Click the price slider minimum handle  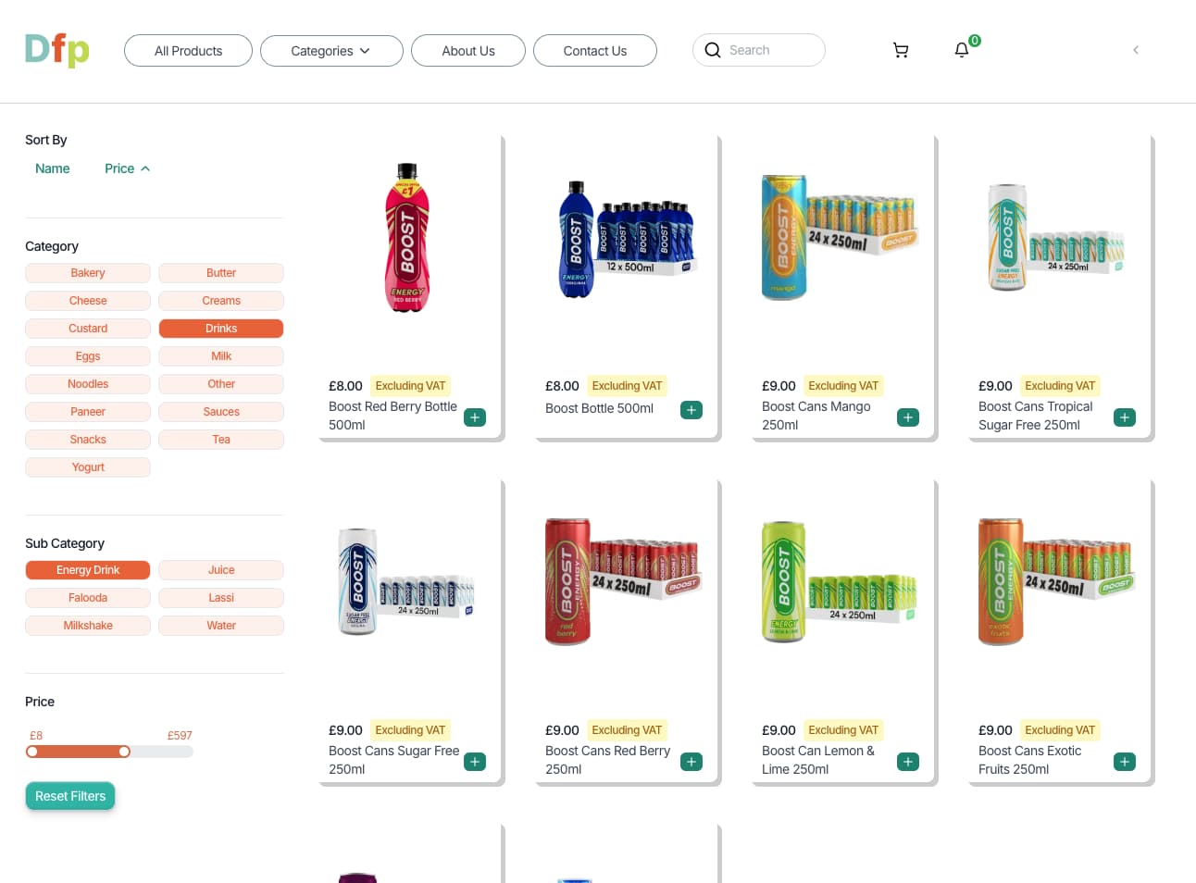[32, 752]
